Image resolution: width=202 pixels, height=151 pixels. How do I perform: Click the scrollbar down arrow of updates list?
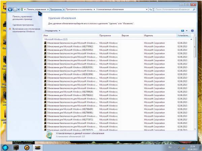195,129
